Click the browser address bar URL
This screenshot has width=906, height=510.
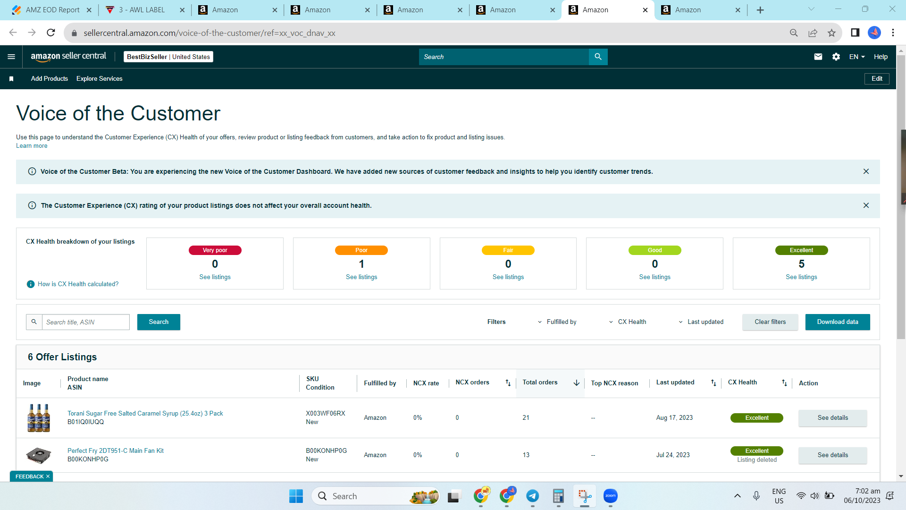click(x=210, y=33)
